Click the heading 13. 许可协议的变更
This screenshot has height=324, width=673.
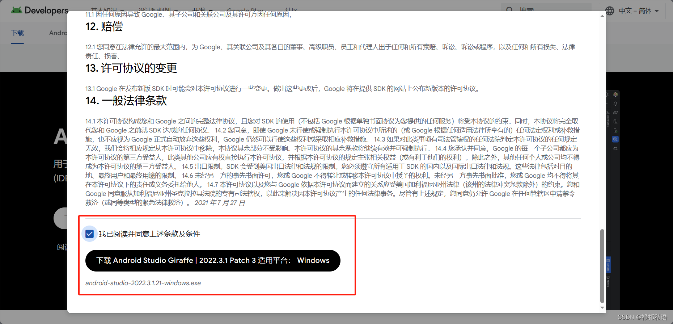pyautogui.click(x=131, y=68)
